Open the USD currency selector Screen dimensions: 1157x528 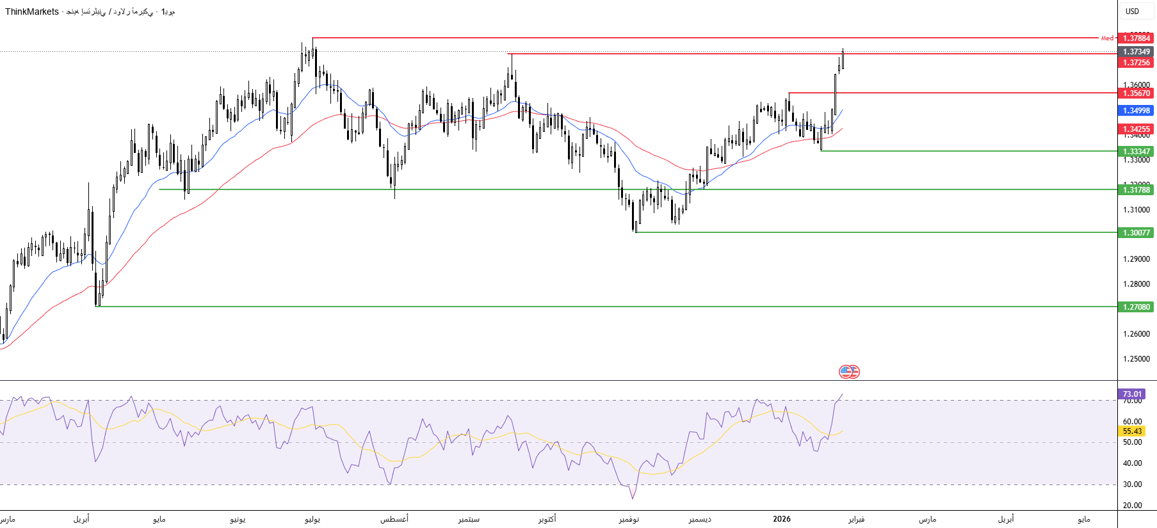(1132, 12)
